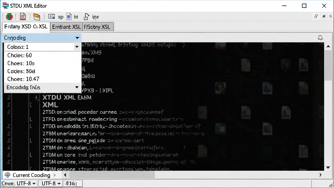Open the 'Crтек. UTF-8' status bar dropdown
The width and height of the screenshot is (334, 188).
(19, 183)
